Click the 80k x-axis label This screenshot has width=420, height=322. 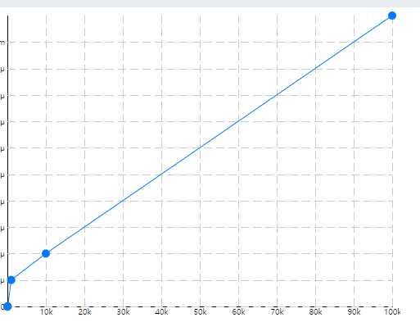[316, 312]
